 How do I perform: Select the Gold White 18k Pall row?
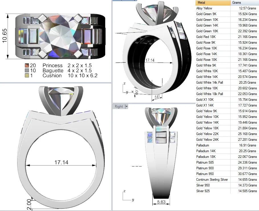227,94
